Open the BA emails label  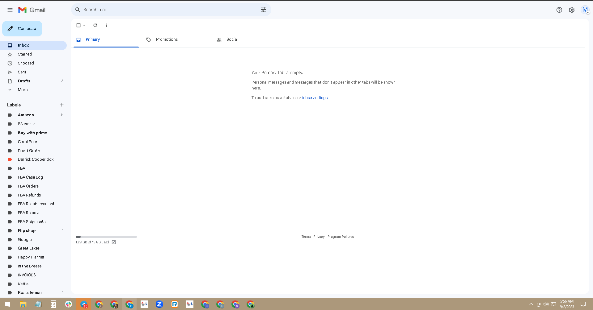click(x=33, y=124)
